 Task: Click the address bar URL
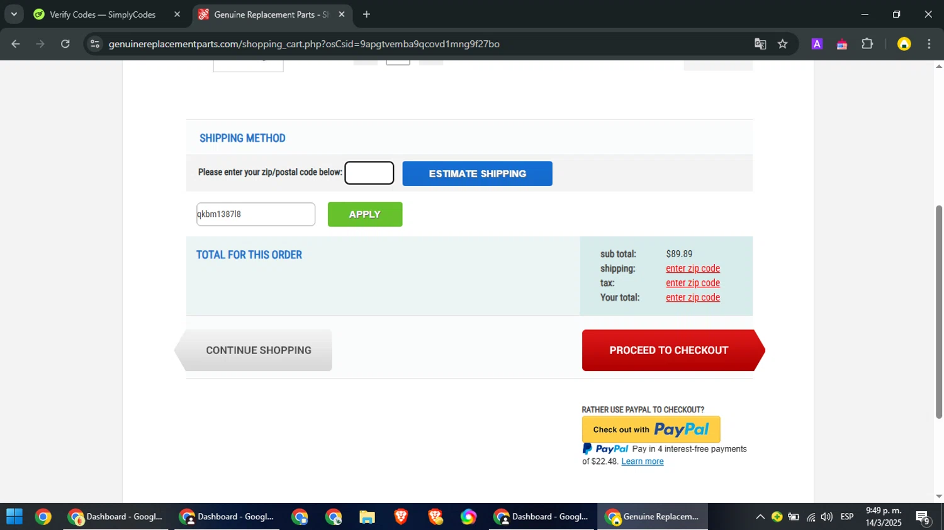coord(304,44)
